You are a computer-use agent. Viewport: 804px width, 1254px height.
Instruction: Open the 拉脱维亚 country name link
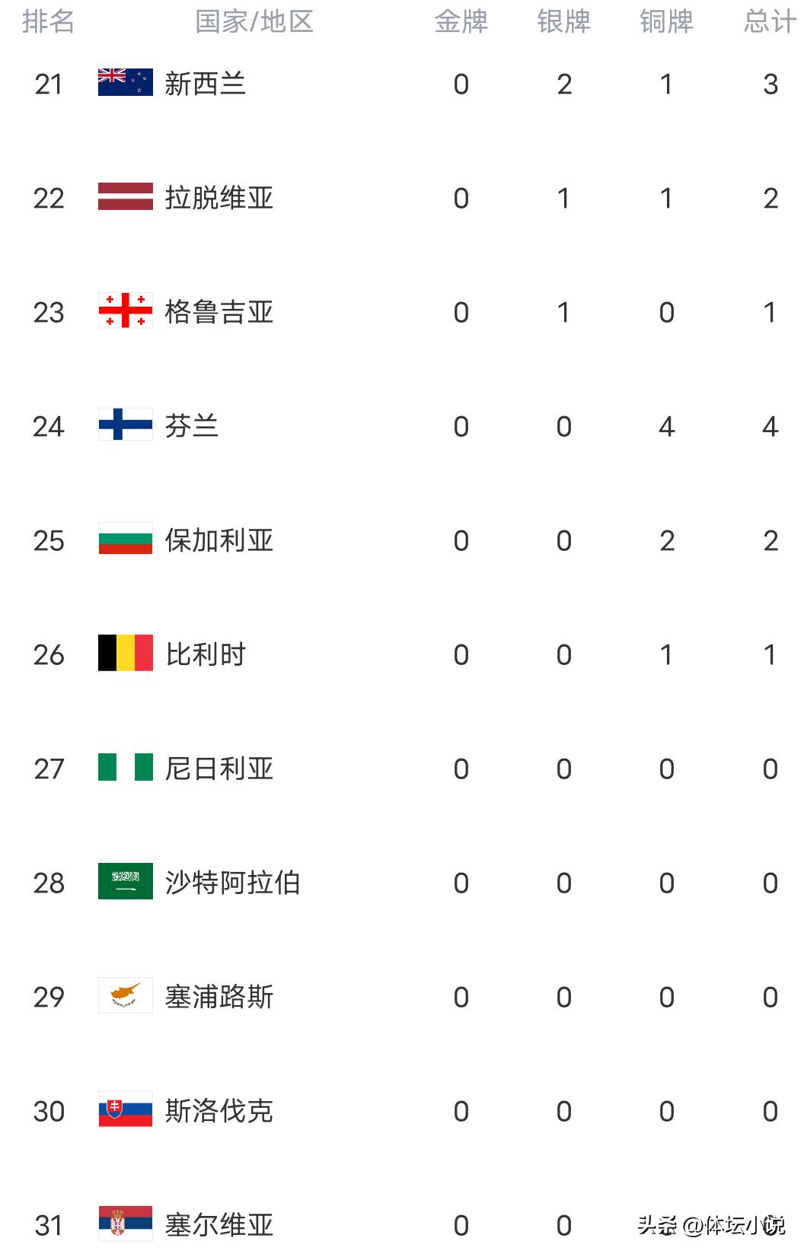pyautogui.click(x=219, y=198)
